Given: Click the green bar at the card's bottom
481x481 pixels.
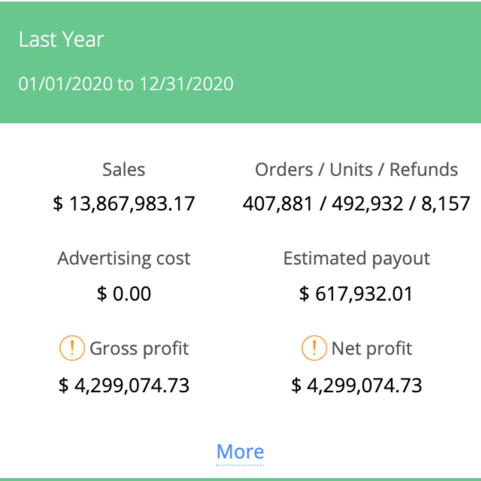Looking at the screenshot, I should point(240,479).
